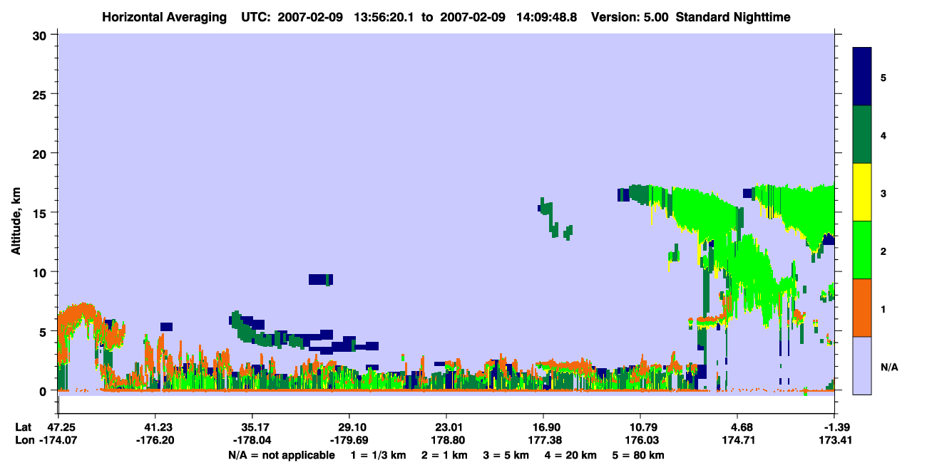This screenshot has height=475, width=927.
Task: Click the bright green colorbar segment labeled 2
Action: click(862, 250)
